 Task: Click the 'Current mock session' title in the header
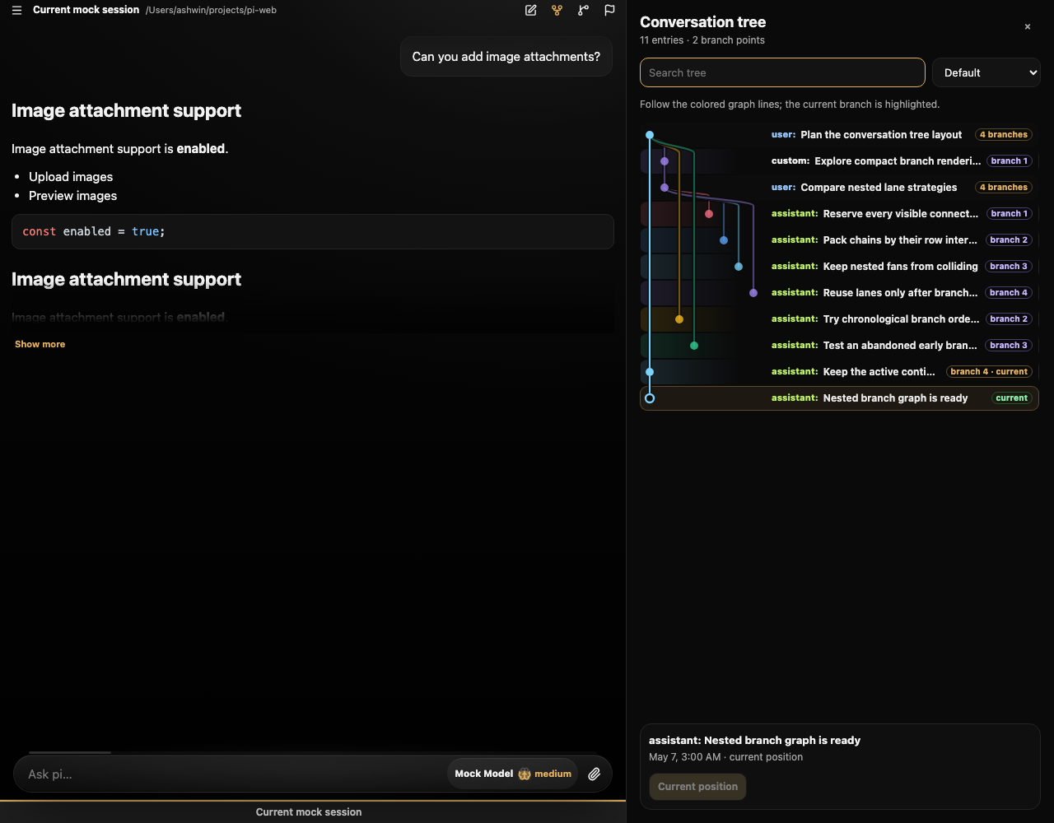pos(86,10)
